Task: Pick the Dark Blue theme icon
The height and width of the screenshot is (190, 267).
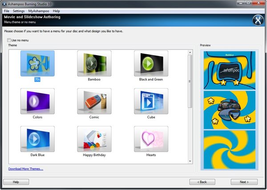Action: coord(37,139)
